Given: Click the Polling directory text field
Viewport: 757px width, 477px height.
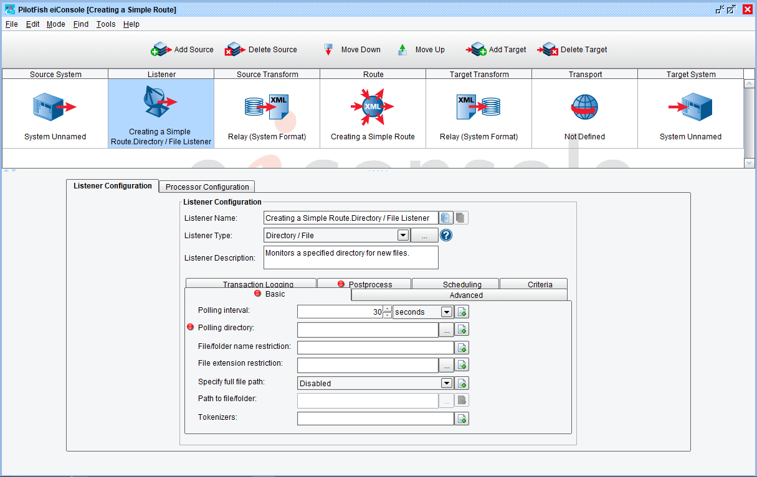Looking at the screenshot, I should tap(368, 330).
